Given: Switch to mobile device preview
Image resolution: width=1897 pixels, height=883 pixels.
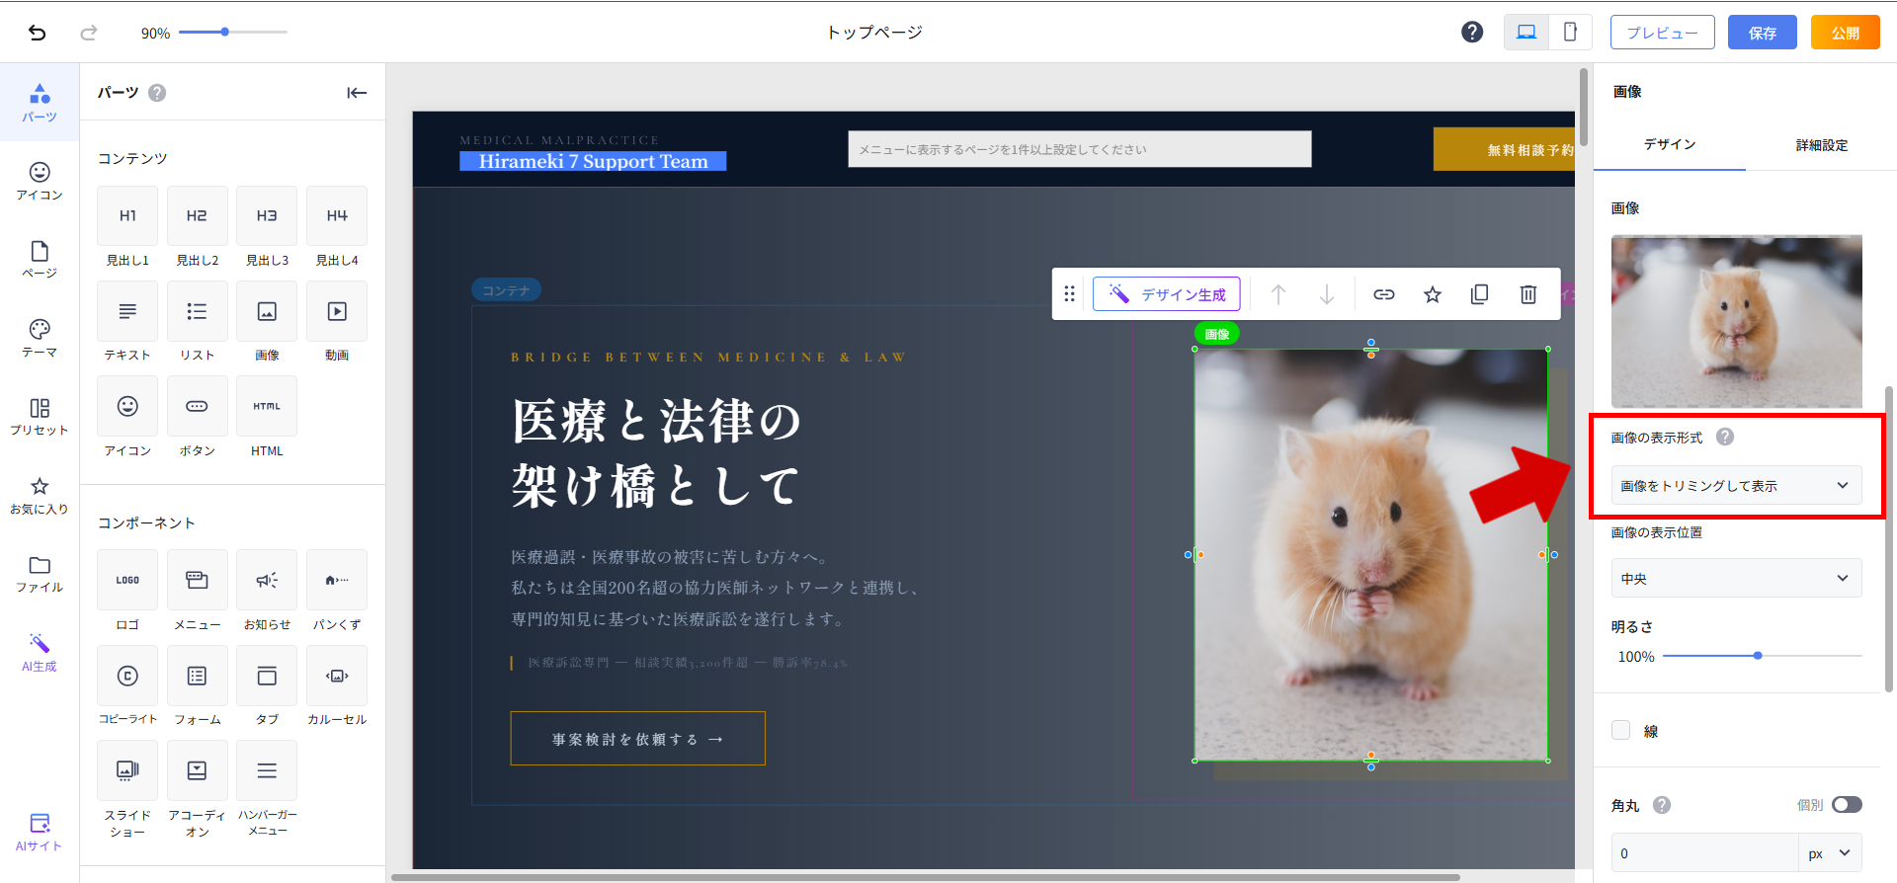Looking at the screenshot, I should [x=1569, y=33].
